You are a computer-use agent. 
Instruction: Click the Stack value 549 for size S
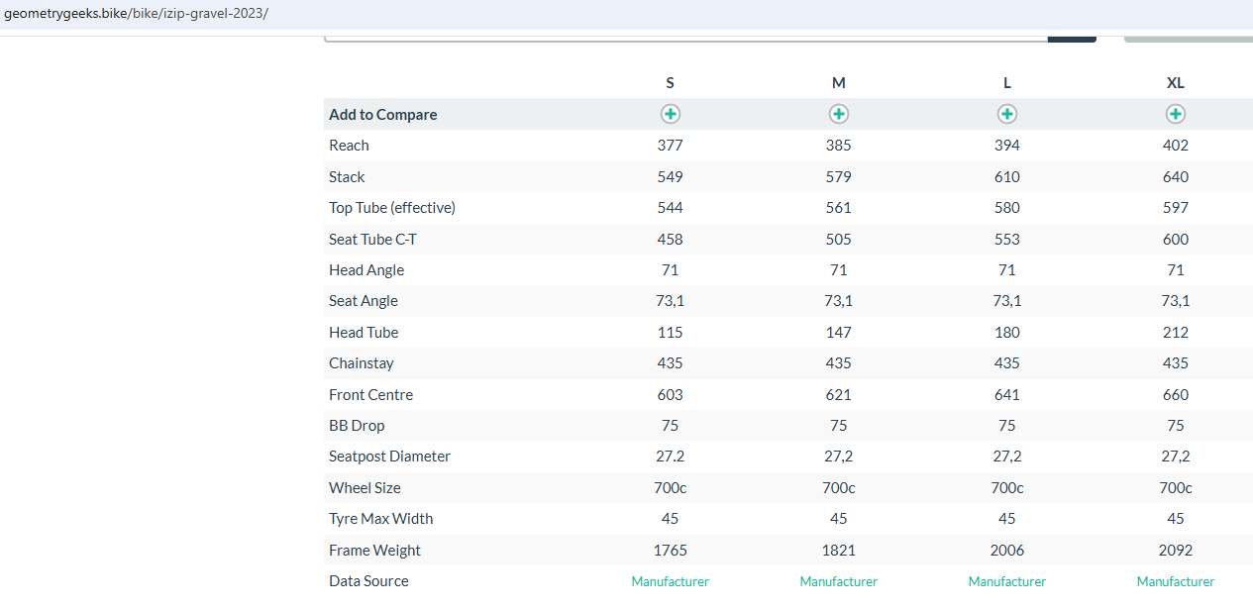[671, 177]
